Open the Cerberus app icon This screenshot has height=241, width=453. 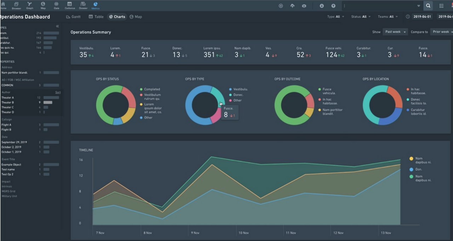[69, 5]
